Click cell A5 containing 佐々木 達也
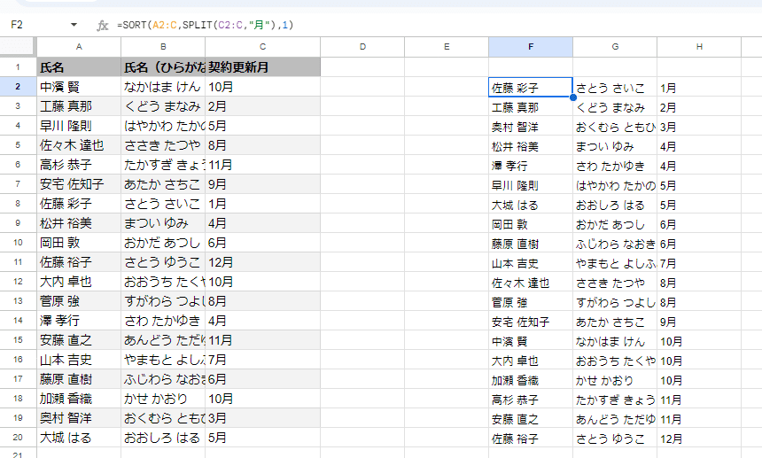This screenshot has height=458, width=762. coord(79,144)
